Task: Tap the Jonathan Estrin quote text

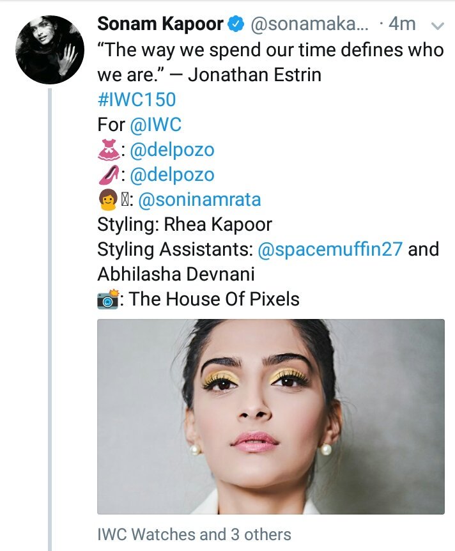Action: [268, 63]
